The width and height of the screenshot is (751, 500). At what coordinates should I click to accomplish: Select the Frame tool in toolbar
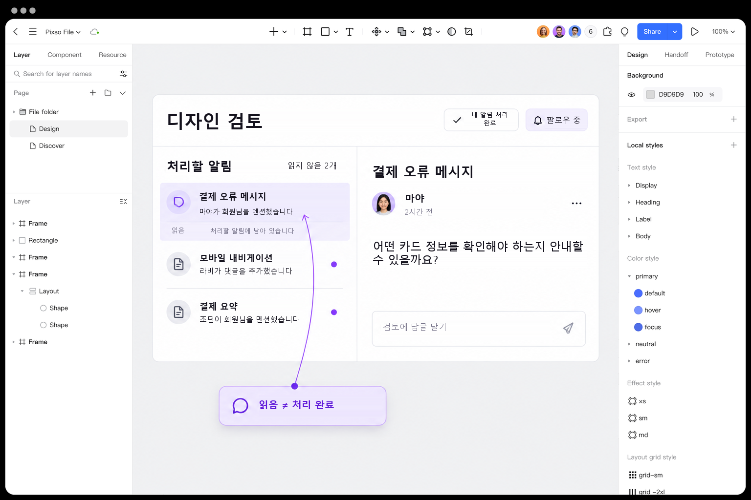(307, 32)
